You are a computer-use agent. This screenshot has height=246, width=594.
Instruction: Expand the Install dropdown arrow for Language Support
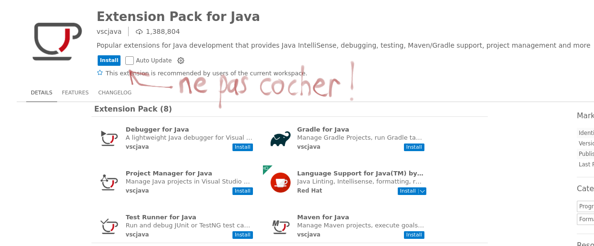click(x=422, y=191)
